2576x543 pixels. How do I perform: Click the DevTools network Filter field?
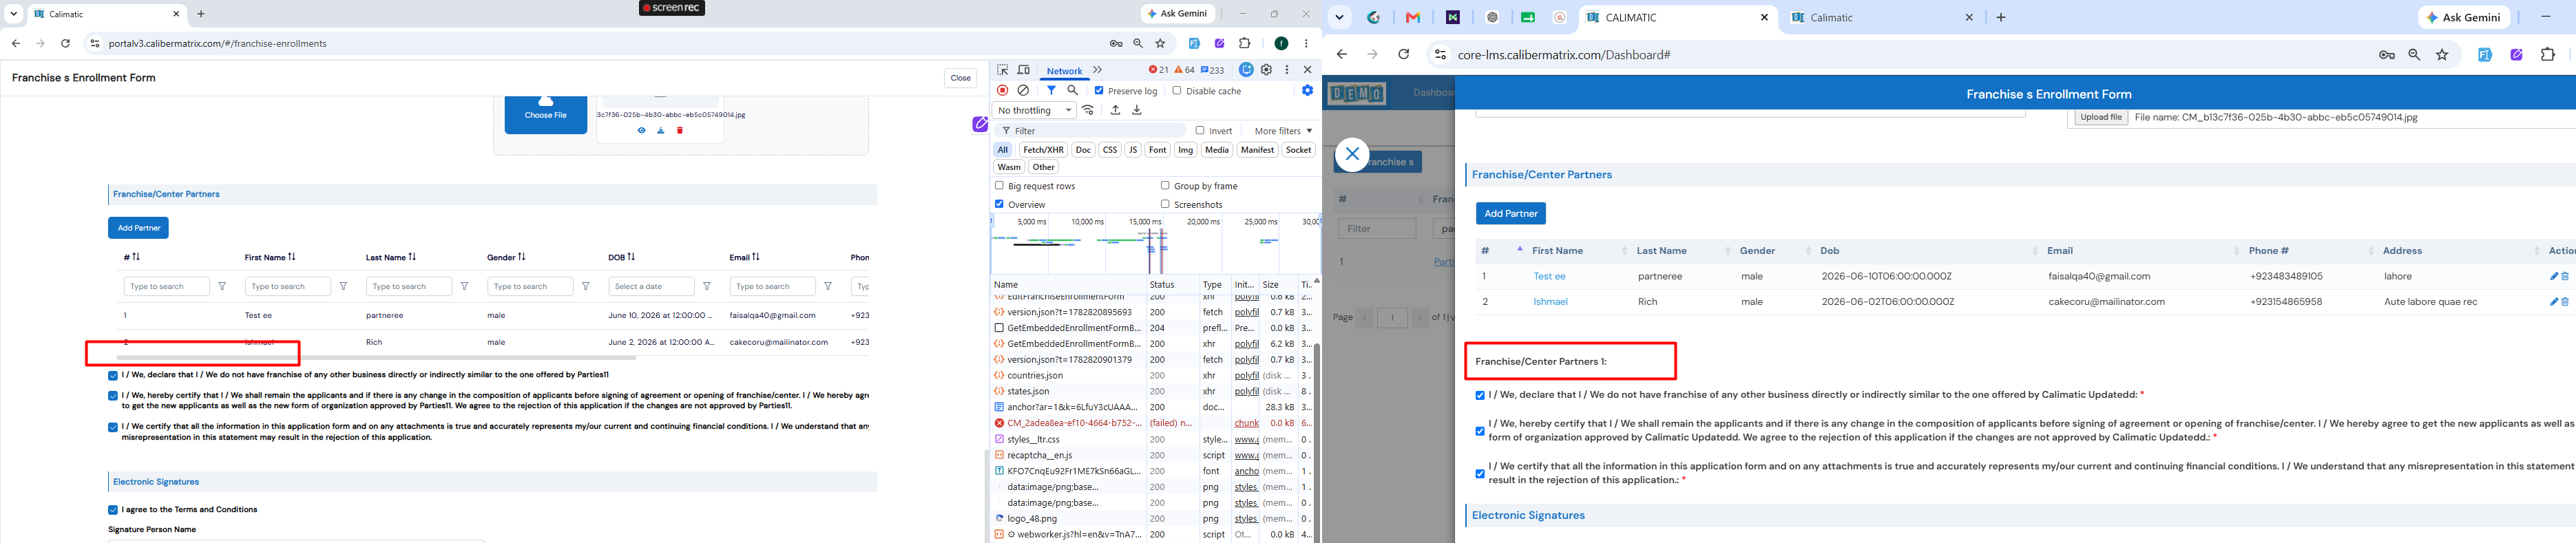click(1089, 131)
